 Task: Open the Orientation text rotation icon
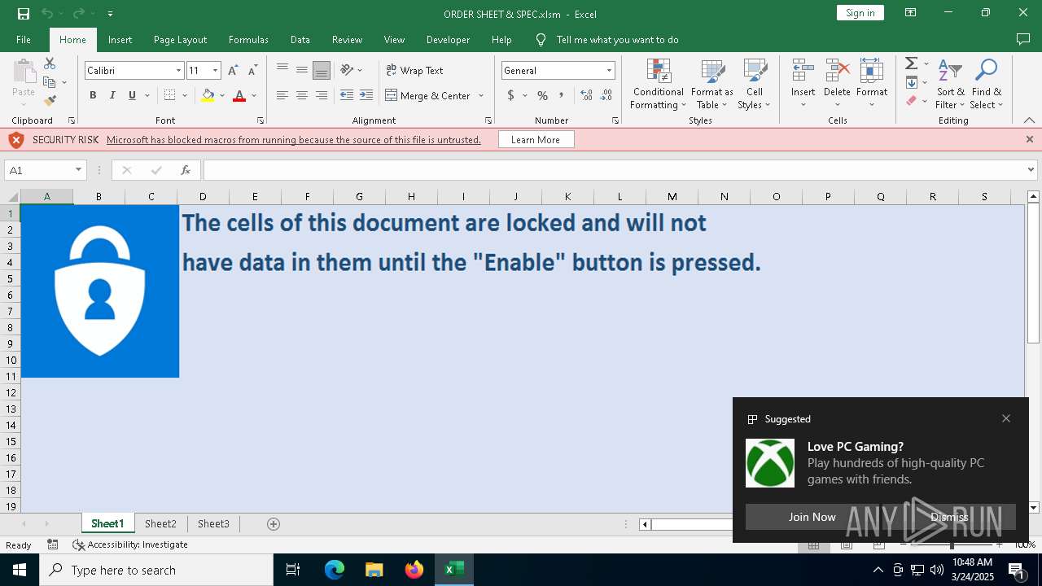(x=348, y=70)
